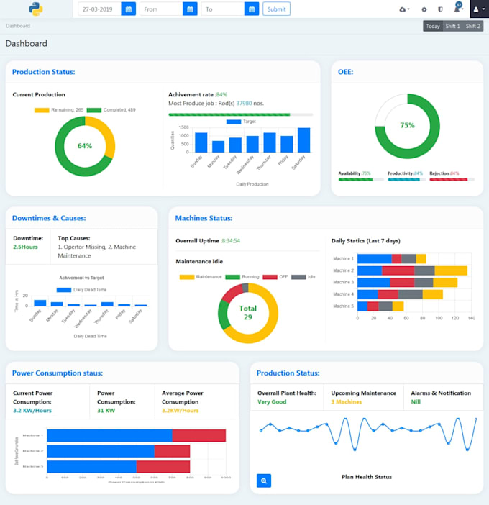Open the notifications bell dropdown
Viewport: 489px width, 505px height.
coord(458,8)
